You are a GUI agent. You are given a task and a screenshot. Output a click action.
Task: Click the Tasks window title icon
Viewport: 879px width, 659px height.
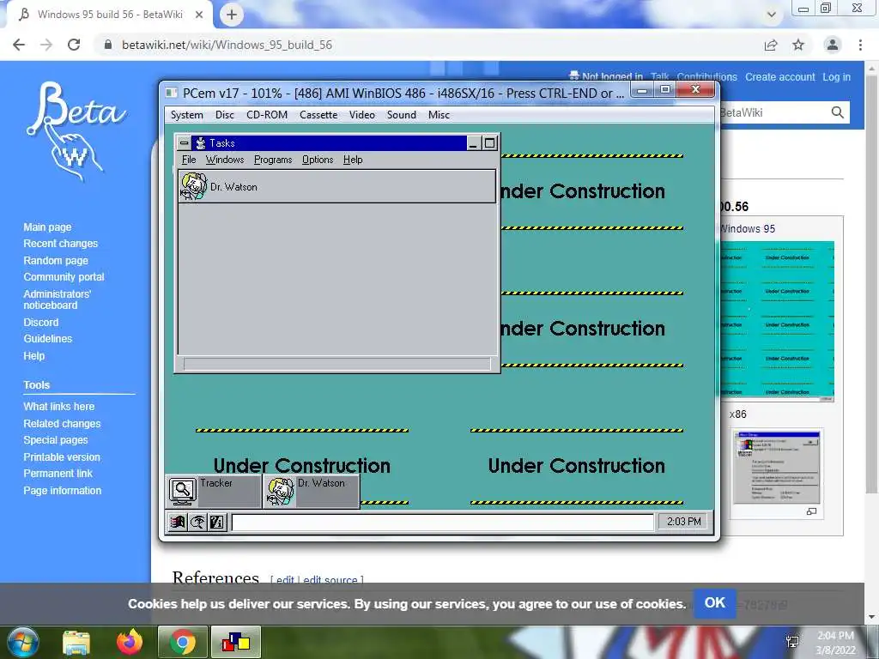pos(200,143)
